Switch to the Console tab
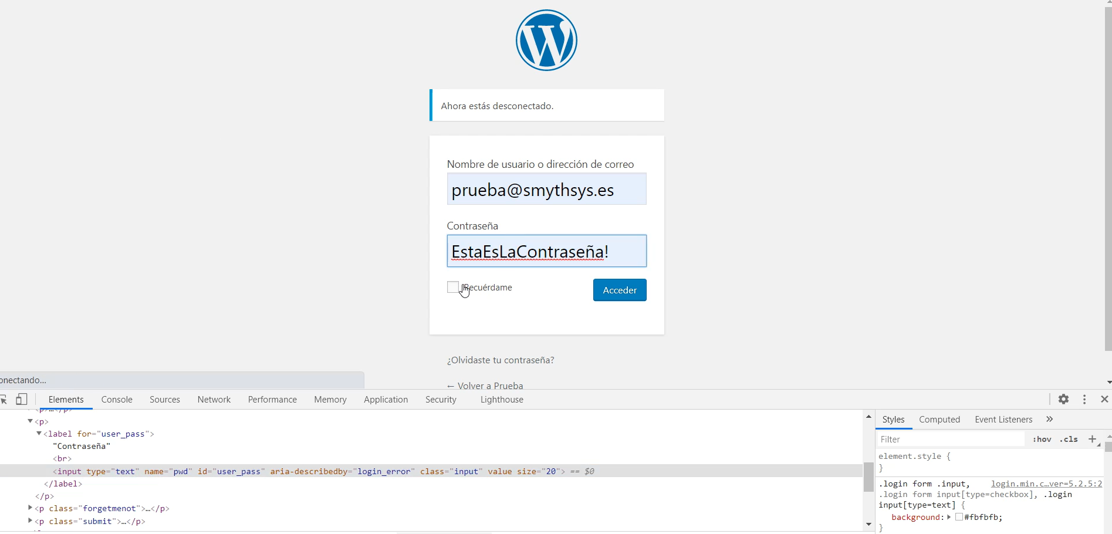 (x=117, y=400)
